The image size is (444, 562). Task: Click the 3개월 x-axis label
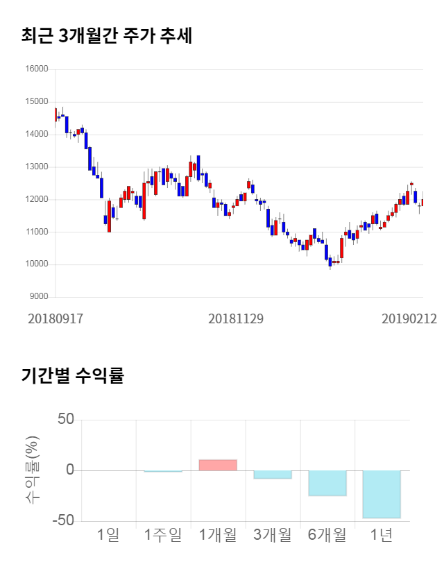[272, 535]
